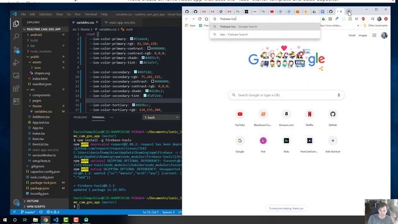Click Chrome forward navigation arrow
This screenshot has width=398, height=224.
pos(193,19)
